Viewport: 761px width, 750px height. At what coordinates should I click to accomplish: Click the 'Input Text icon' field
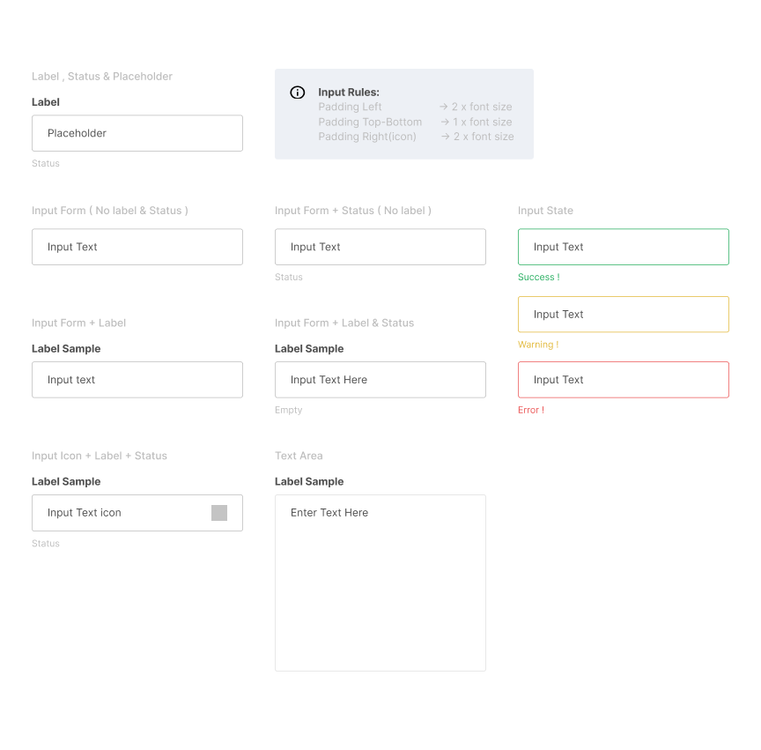click(123, 513)
